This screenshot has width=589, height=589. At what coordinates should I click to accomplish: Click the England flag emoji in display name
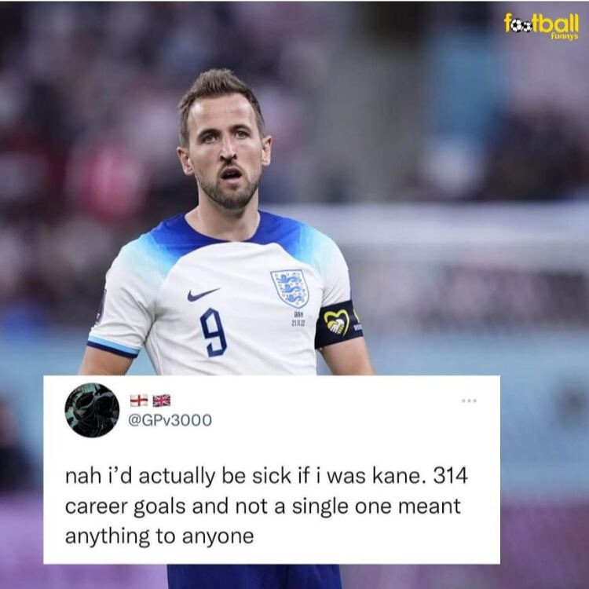pyautogui.click(x=139, y=401)
